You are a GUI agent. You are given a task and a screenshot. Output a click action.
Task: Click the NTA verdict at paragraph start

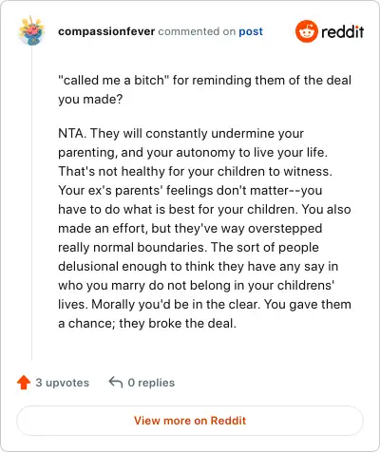(x=72, y=133)
